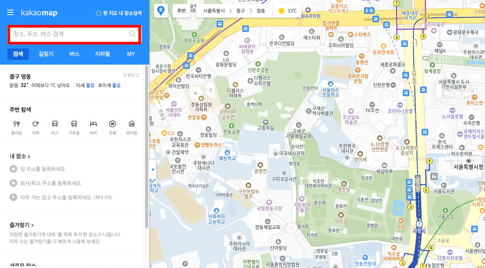Click 국립정동극장 theater marker
This screenshot has height=268, width=485.
click(269, 202)
